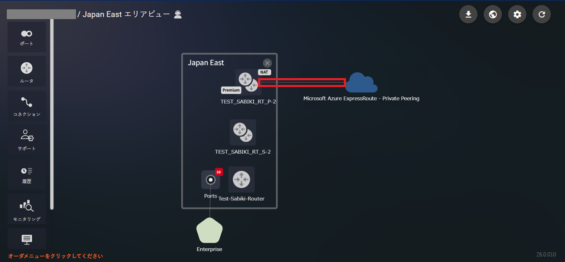Click the user support icon beside title
Viewport: 565px width, 262px height.
coord(178,14)
